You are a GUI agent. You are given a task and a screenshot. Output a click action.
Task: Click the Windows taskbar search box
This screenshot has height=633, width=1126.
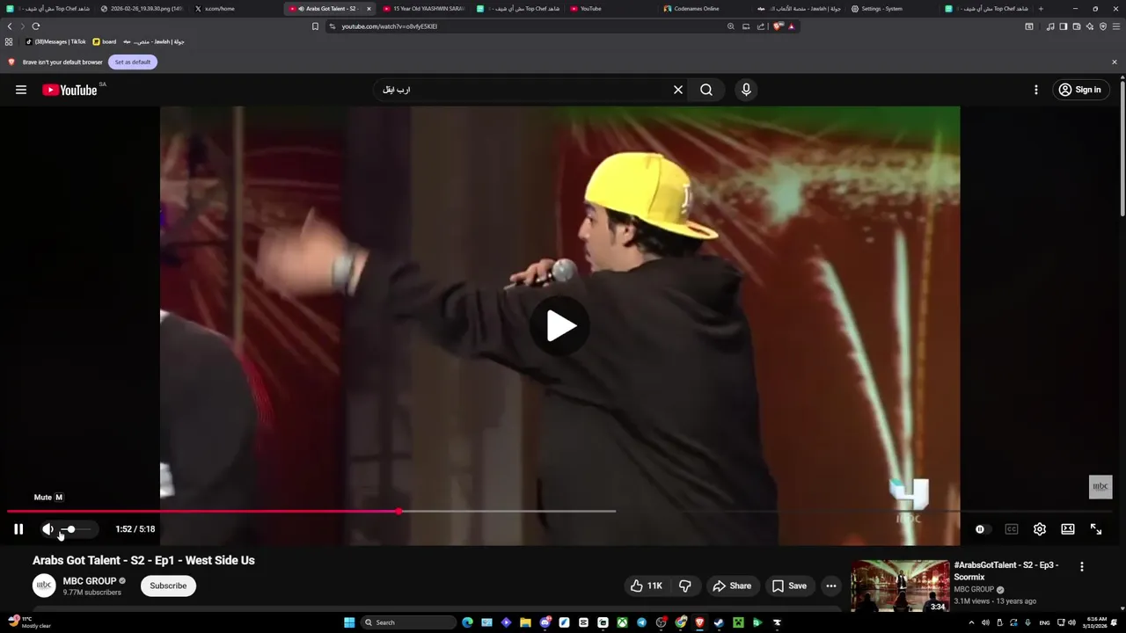(407, 622)
